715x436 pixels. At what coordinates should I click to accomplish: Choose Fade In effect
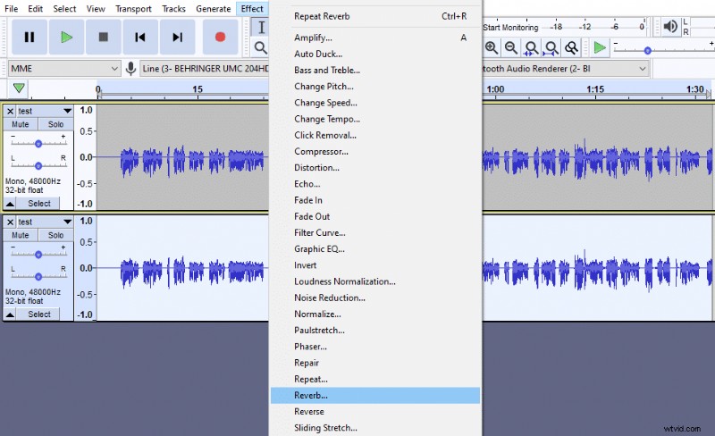[375, 200]
